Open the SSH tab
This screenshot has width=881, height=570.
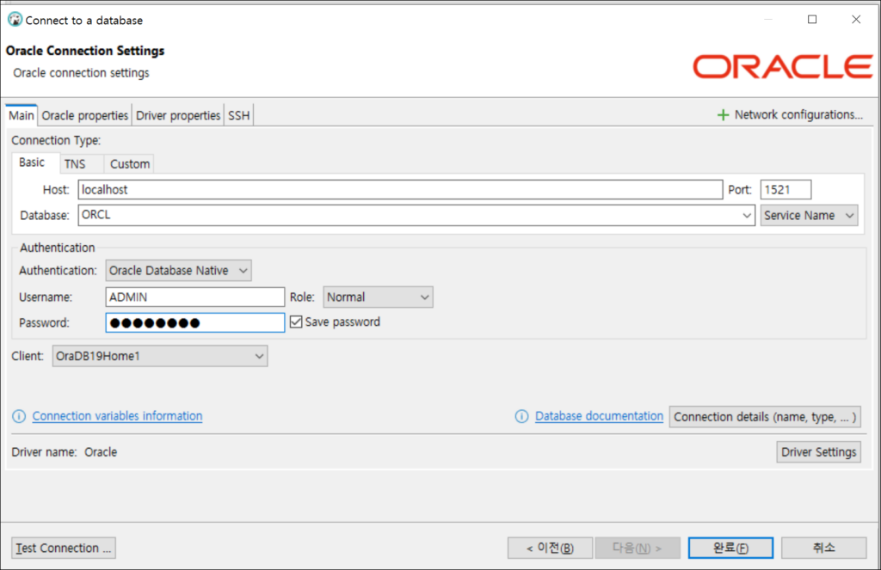(x=239, y=115)
